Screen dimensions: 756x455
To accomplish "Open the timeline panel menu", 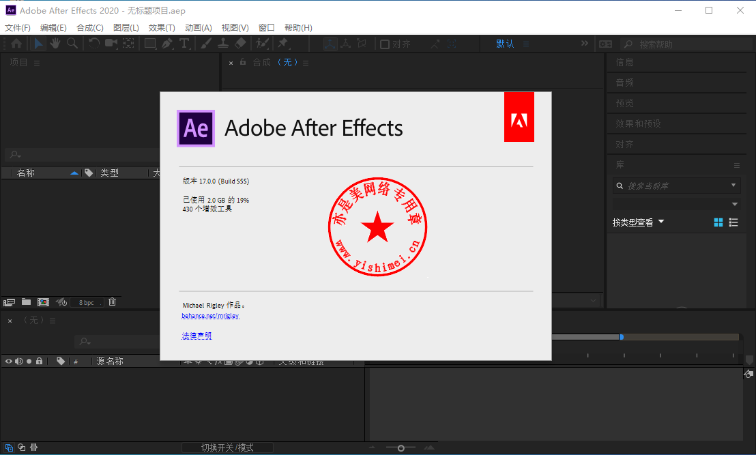I will [x=53, y=321].
